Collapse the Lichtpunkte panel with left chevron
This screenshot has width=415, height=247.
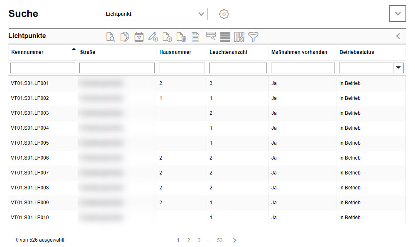(x=398, y=36)
